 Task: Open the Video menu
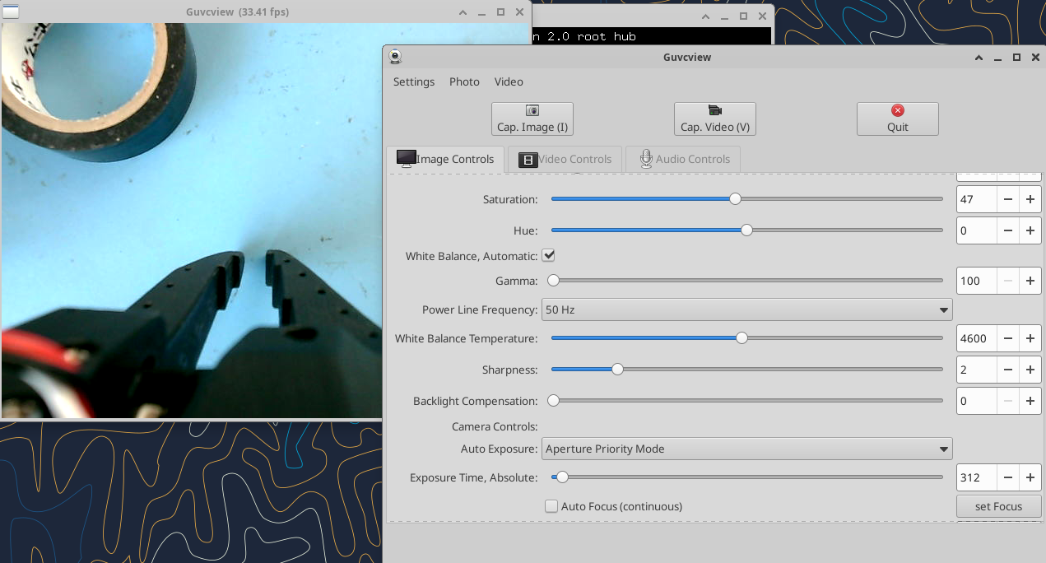point(509,81)
